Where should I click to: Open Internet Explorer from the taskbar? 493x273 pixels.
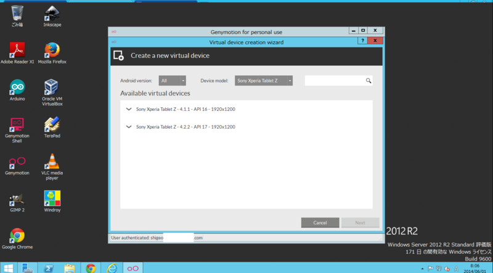coord(112,268)
